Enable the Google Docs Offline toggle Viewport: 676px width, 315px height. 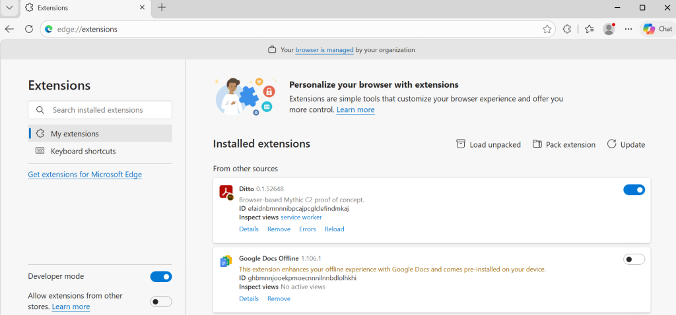(634, 260)
